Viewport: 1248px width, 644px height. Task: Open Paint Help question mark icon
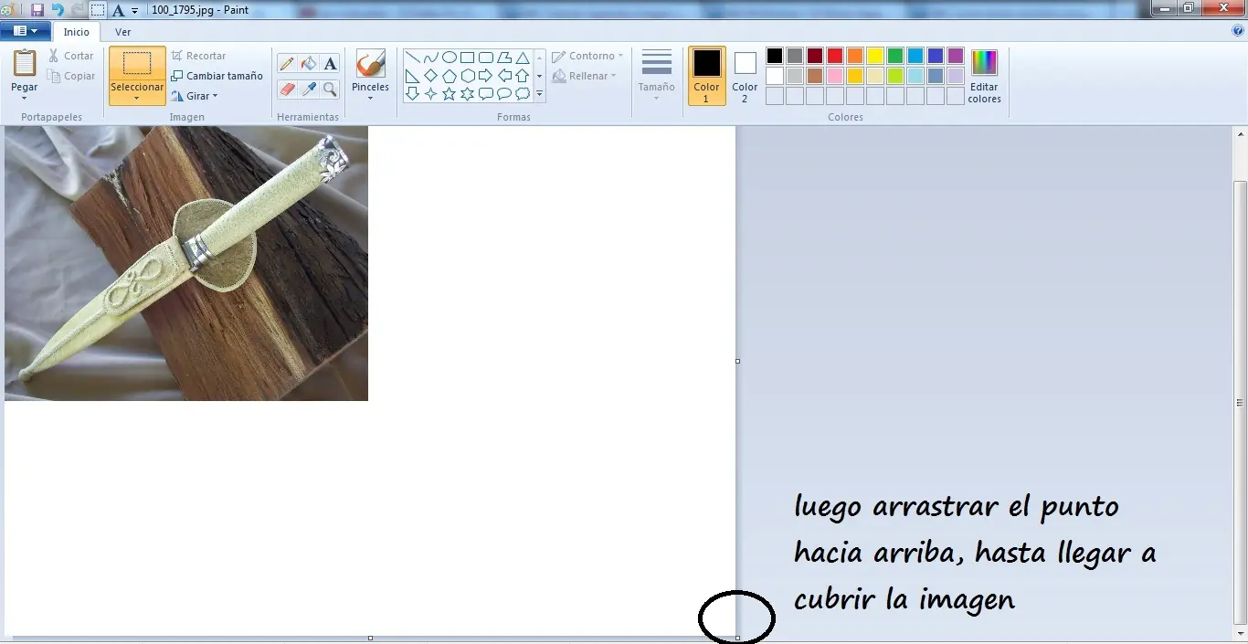(1238, 30)
